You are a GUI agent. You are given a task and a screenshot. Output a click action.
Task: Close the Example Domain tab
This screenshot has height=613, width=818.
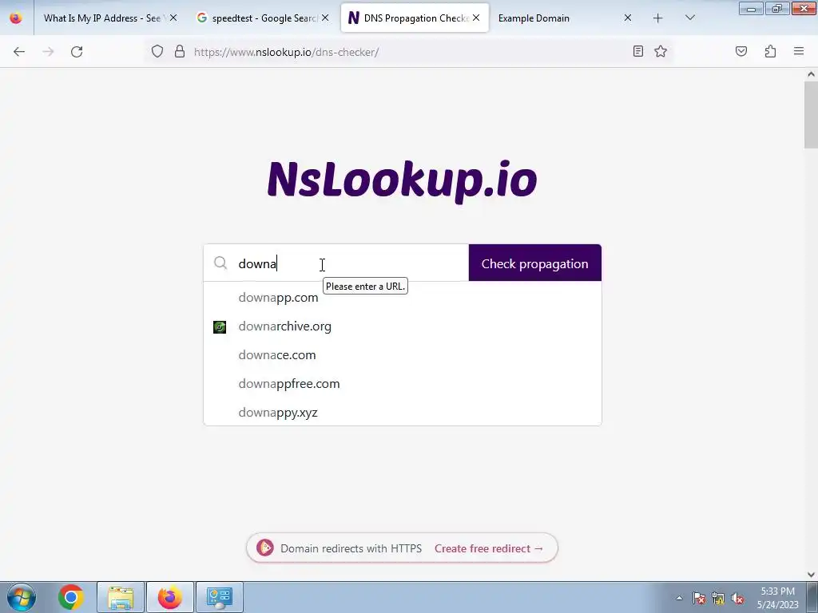628,18
